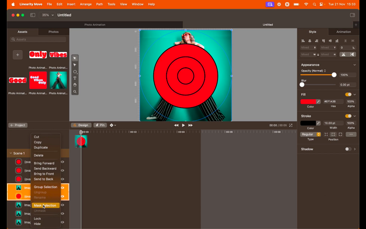This screenshot has height=229, width=366.
Task: Hide the highlighted Image layer via eye
Action: (x=62, y=187)
